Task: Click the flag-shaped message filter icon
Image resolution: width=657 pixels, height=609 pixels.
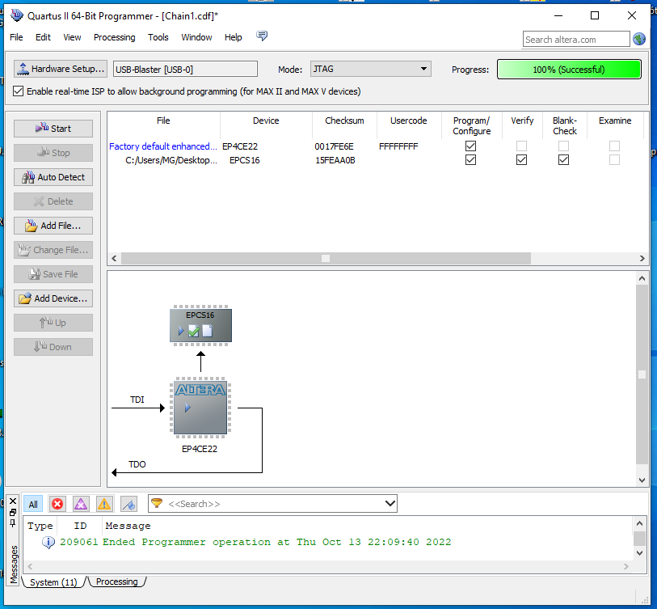Action: [x=128, y=504]
